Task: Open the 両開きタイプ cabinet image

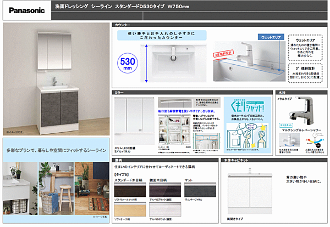Action: point(250,191)
